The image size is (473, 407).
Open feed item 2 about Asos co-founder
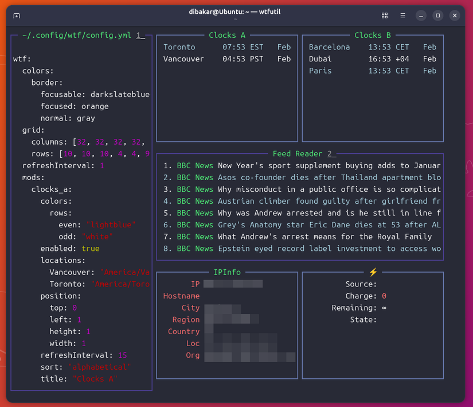pos(302,177)
